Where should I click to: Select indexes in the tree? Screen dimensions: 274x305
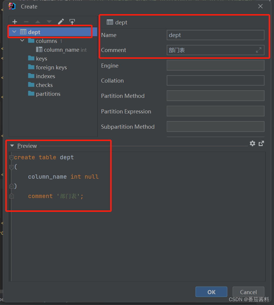[x=53, y=76]
